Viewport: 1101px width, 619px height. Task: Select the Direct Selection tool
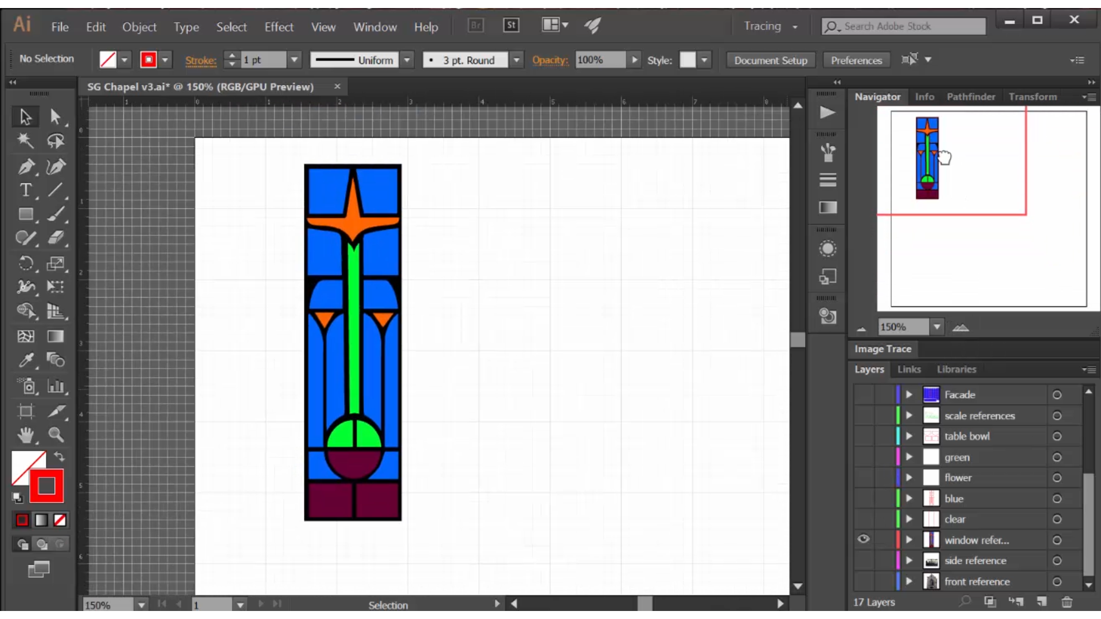56,117
